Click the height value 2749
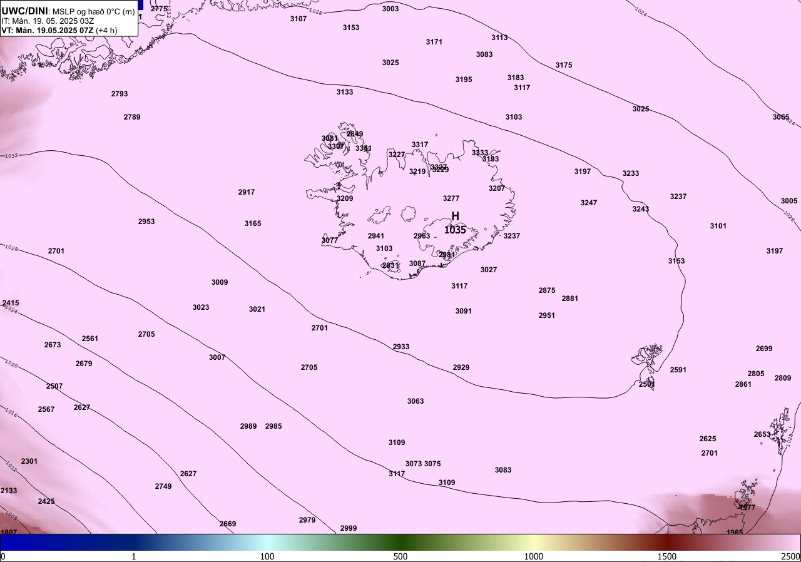Screen dimensions: 801x562 click(163, 486)
